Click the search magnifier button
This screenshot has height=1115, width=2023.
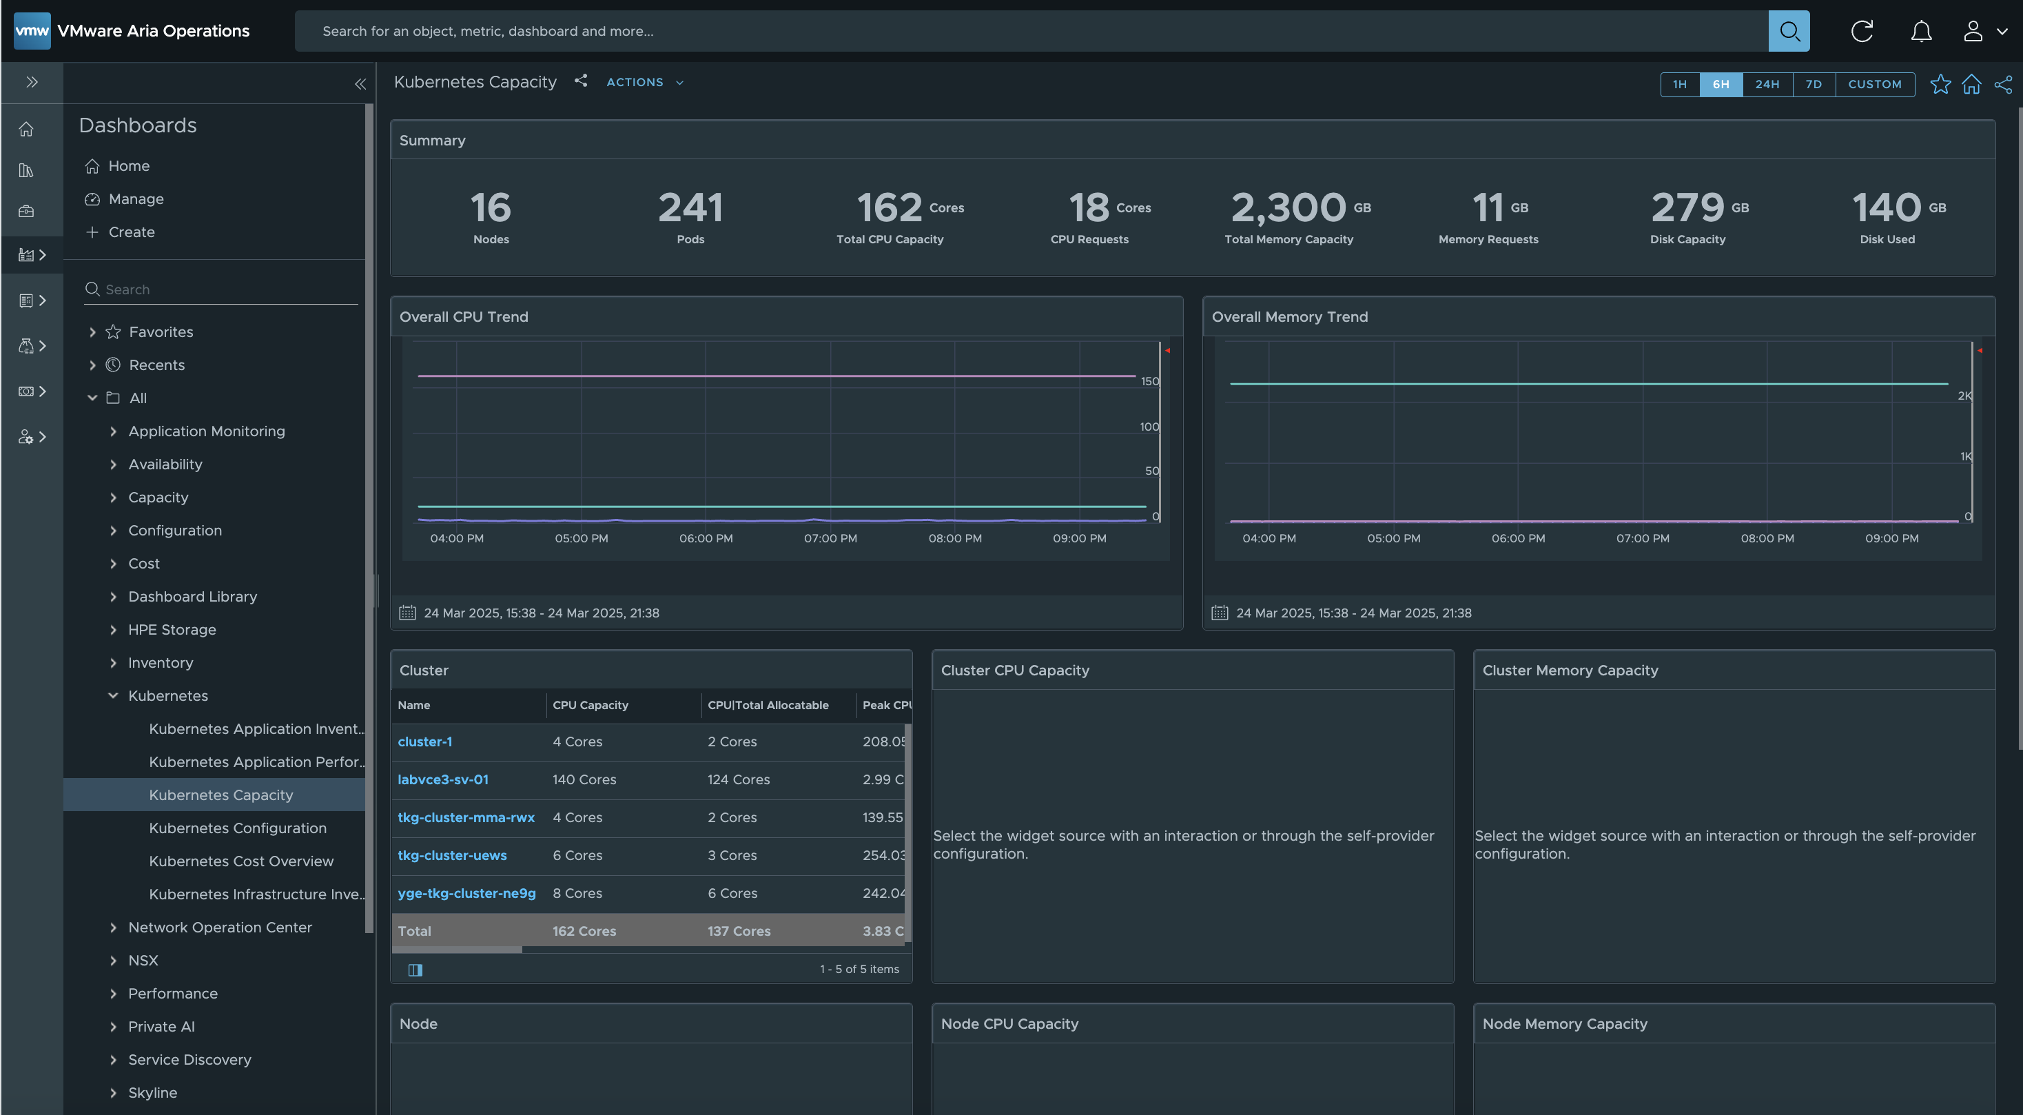(x=1789, y=32)
